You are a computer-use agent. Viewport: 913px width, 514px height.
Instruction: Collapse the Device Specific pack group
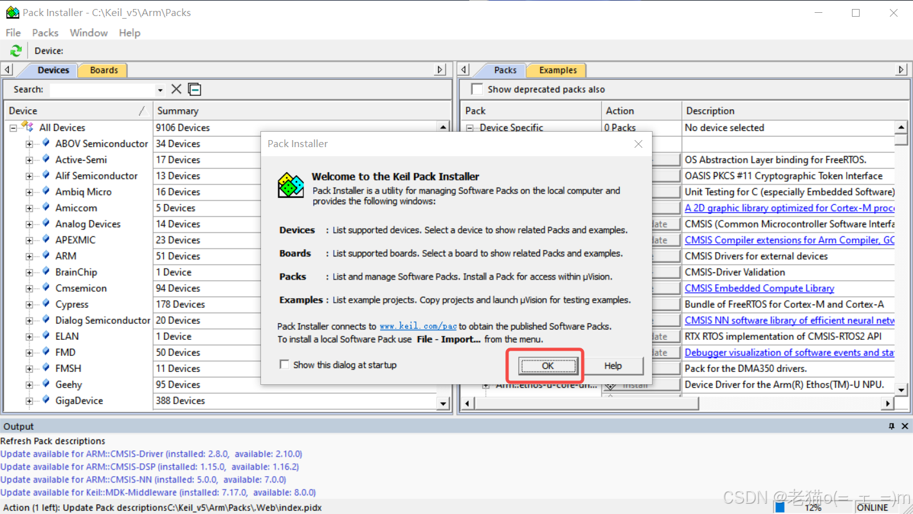[x=471, y=128]
